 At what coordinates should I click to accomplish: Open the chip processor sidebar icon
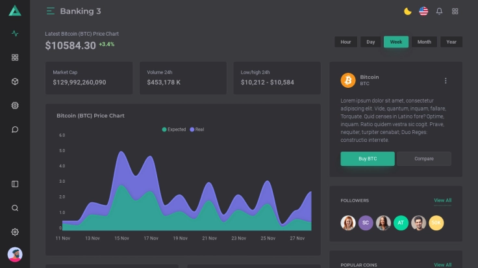15,105
